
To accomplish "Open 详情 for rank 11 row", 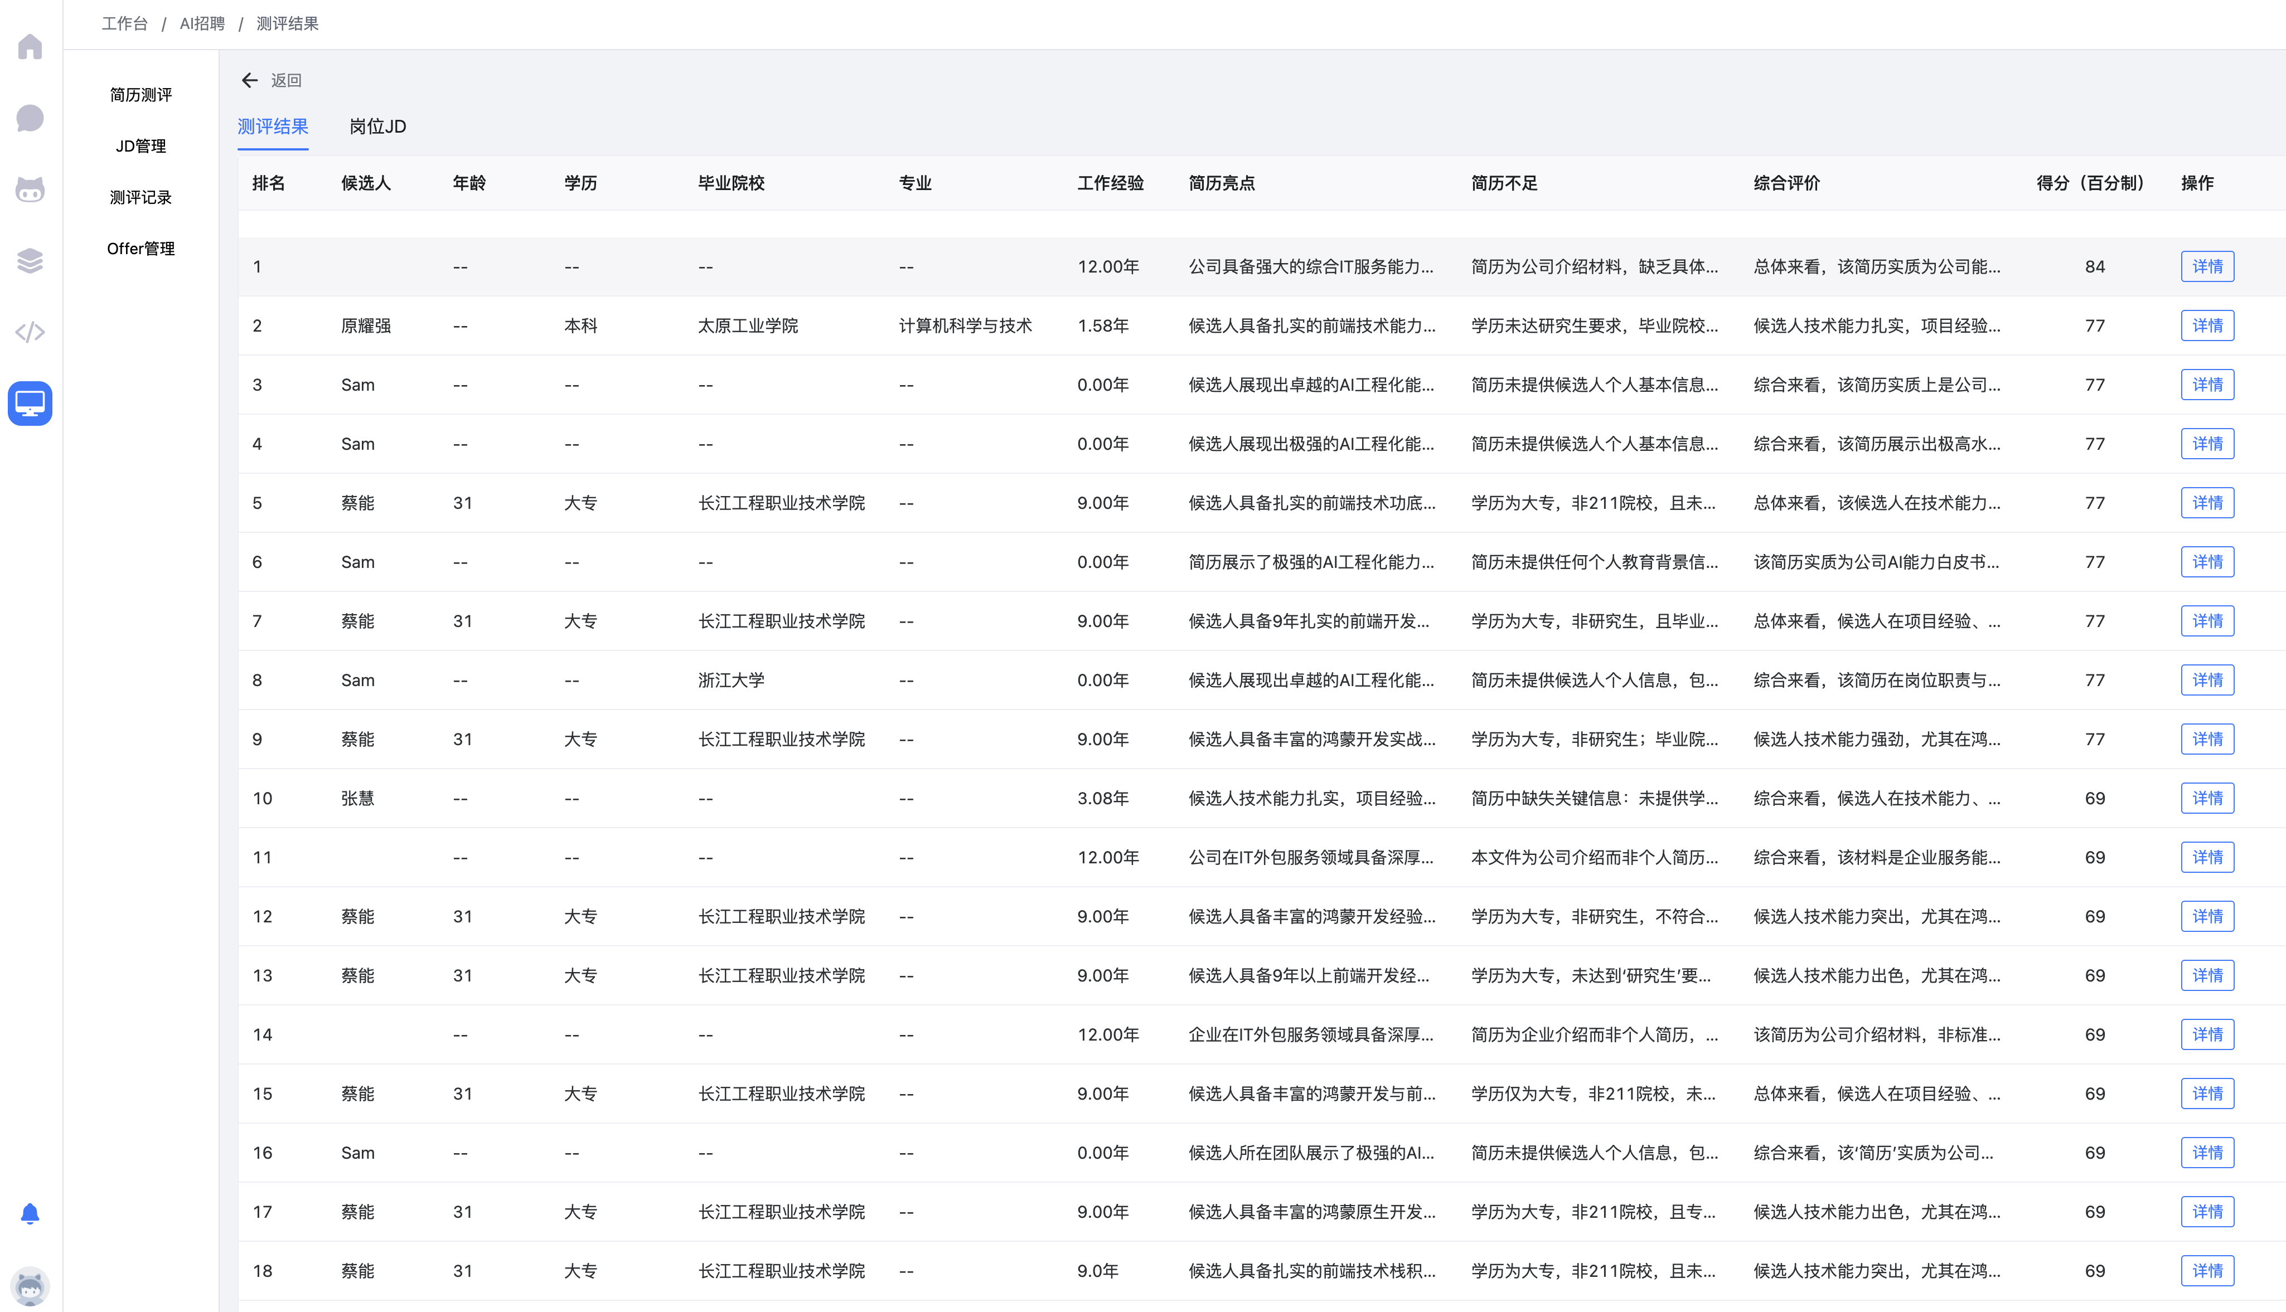I will (2207, 857).
